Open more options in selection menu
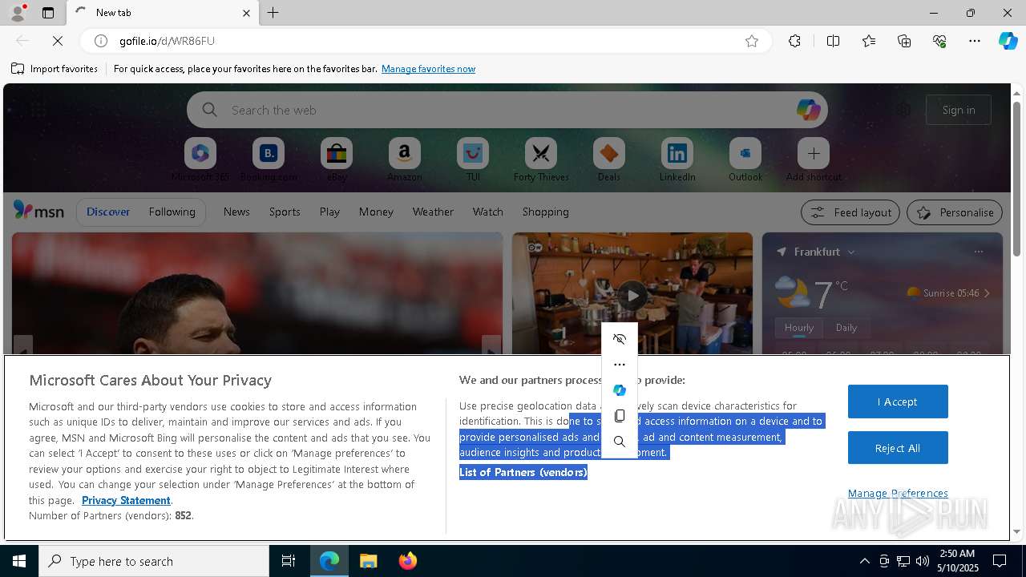1026x577 pixels. coord(619,365)
